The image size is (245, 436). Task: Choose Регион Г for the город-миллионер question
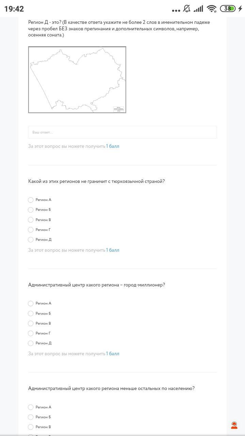click(31, 333)
